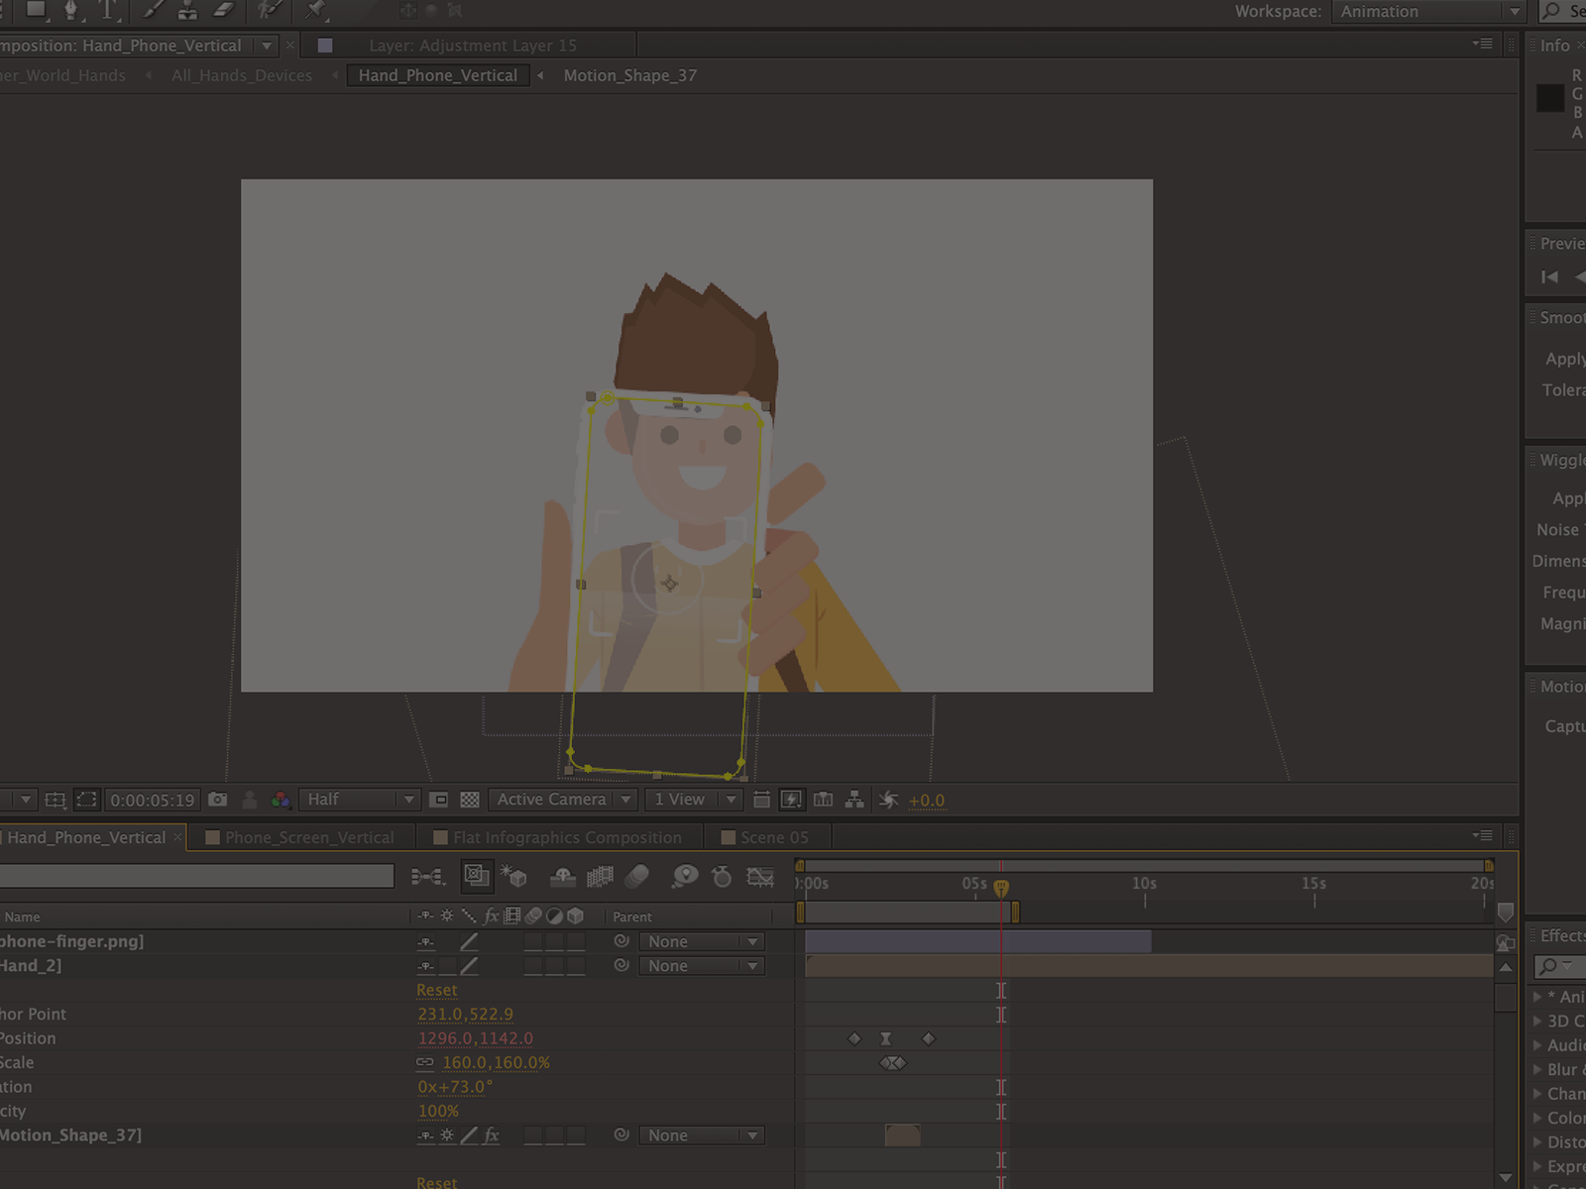
Task: Open the Half resolution dropdown
Action: [x=359, y=800]
